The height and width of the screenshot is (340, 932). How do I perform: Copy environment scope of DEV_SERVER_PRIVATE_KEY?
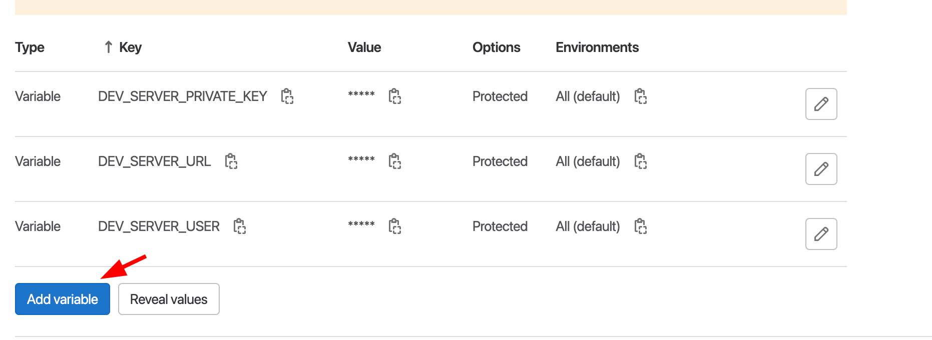[641, 96]
